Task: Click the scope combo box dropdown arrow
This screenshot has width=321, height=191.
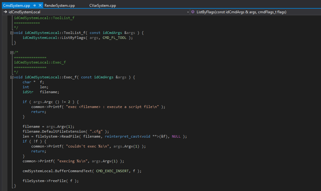Action: tap(188, 12)
